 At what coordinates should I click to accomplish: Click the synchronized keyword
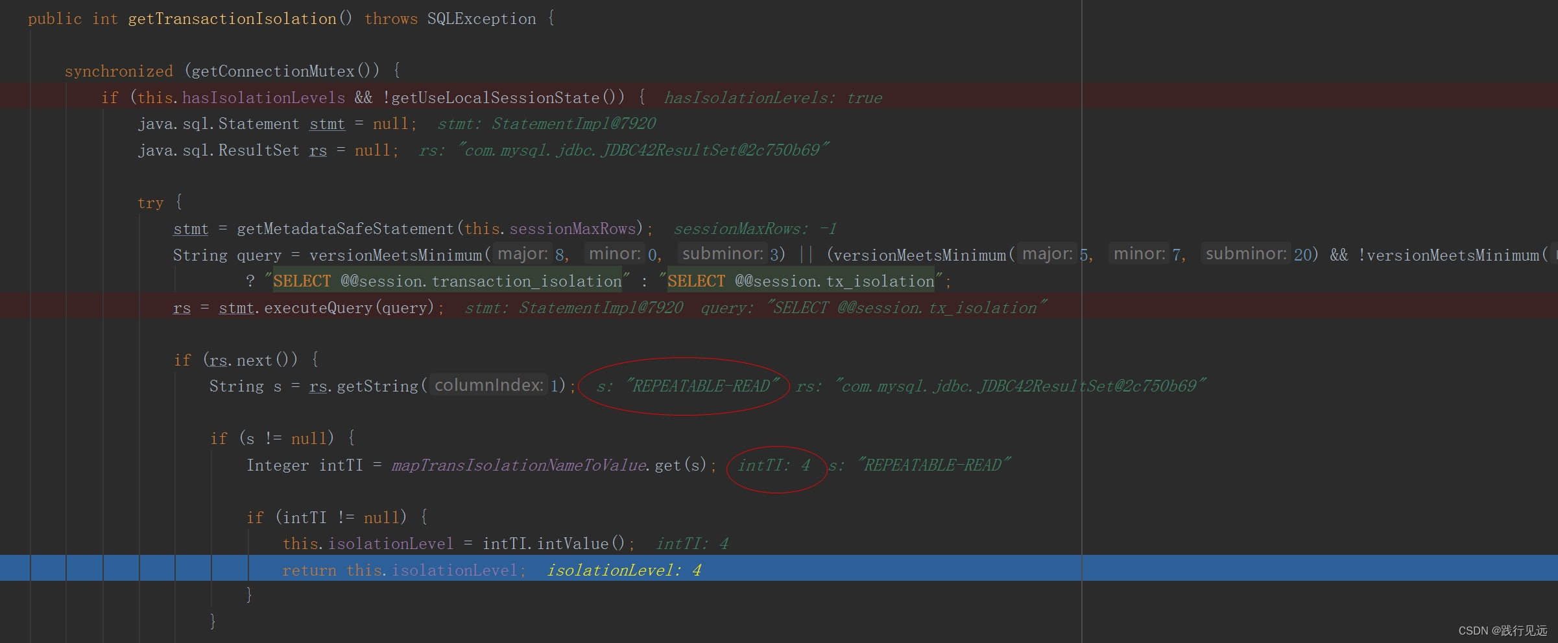point(119,71)
